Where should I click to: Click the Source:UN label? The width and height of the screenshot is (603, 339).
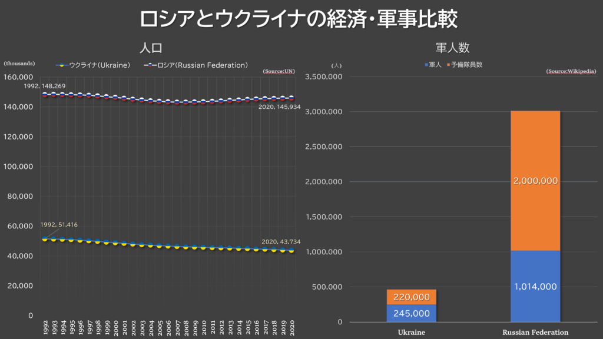click(x=279, y=71)
